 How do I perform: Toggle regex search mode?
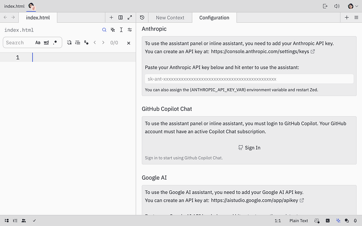click(55, 43)
